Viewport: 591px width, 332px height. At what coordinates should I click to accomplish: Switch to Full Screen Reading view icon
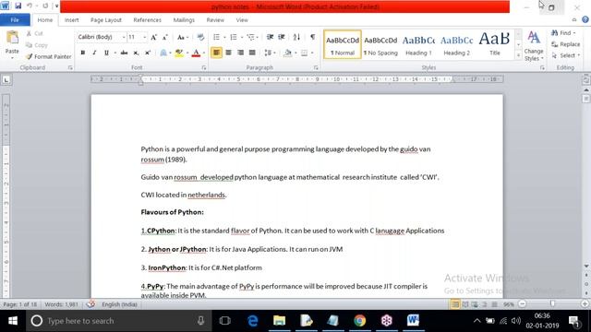tap(465, 304)
